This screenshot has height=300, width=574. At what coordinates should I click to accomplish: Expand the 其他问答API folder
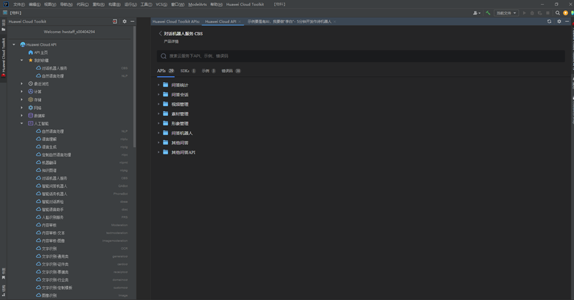pyautogui.click(x=159, y=152)
